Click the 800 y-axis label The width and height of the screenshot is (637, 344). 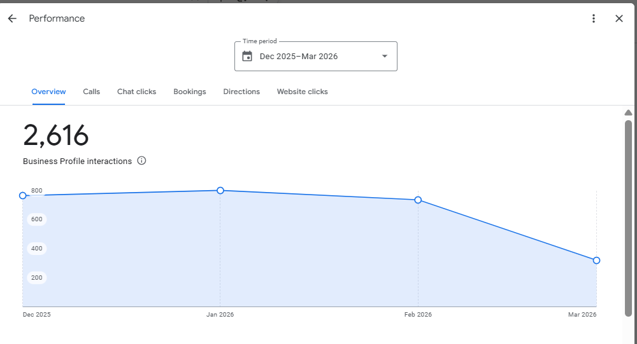(36, 191)
